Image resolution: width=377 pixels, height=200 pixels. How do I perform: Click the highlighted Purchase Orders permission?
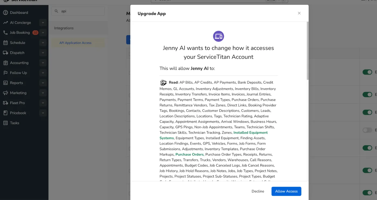(x=190, y=155)
